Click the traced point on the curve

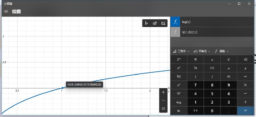pos(62,88)
